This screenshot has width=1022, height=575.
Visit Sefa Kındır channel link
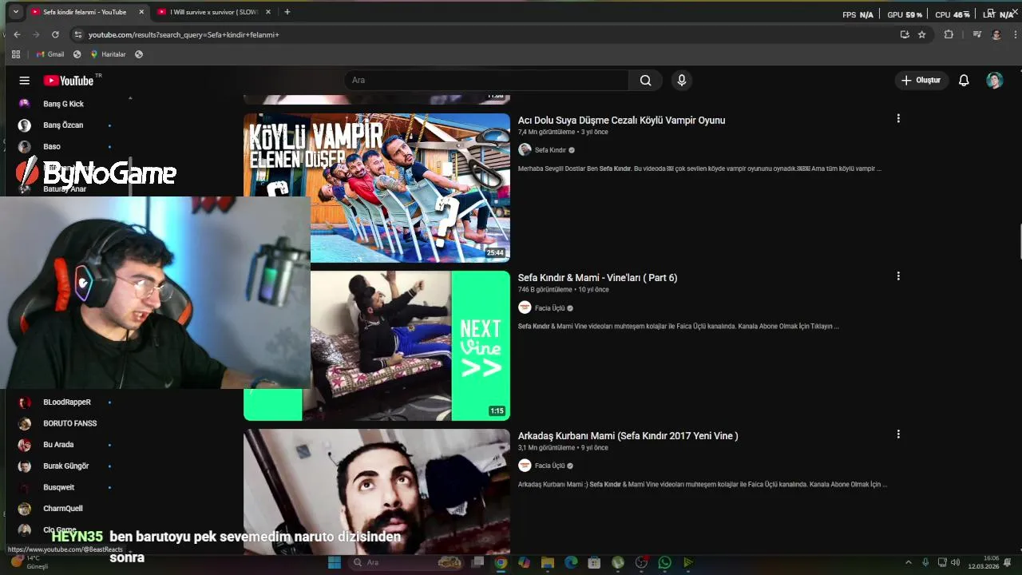[550, 150]
